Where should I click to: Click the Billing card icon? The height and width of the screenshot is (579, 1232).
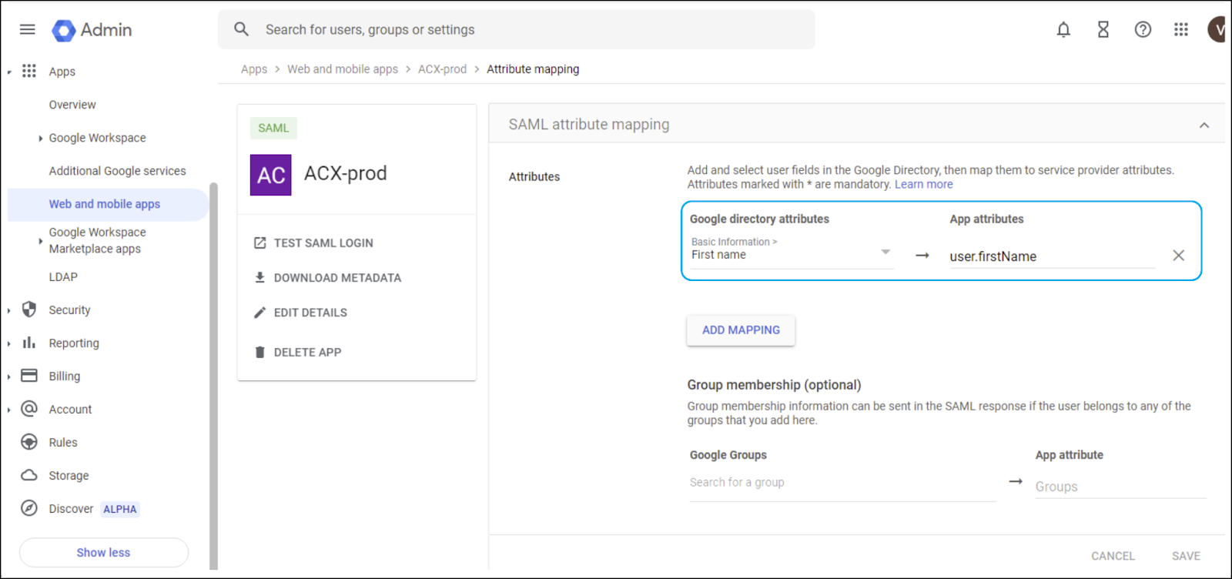coord(29,376)
